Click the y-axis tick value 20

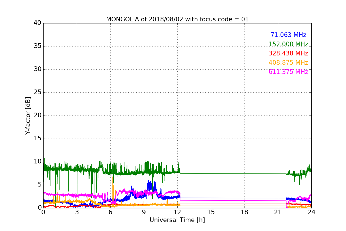tap(37, 115)
